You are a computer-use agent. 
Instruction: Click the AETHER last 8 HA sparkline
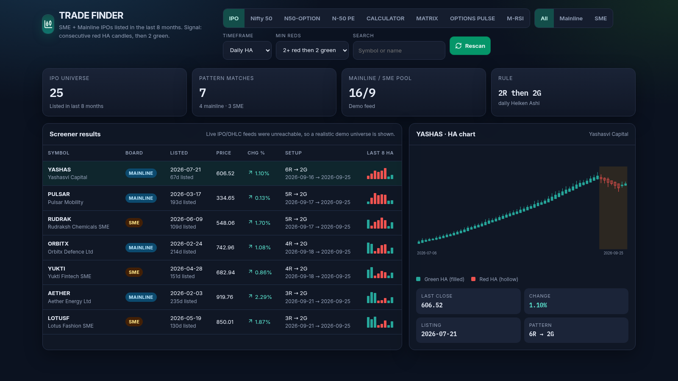(x=380, y=297)
